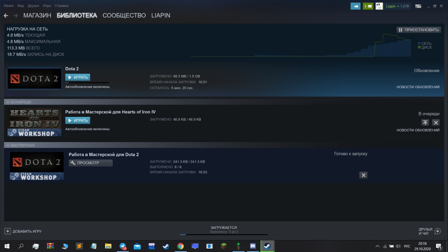Open НОВОСТИ ОБНОВЛЕНИЙ for Dota 2

pyautogui.click(x=418, y=87)
